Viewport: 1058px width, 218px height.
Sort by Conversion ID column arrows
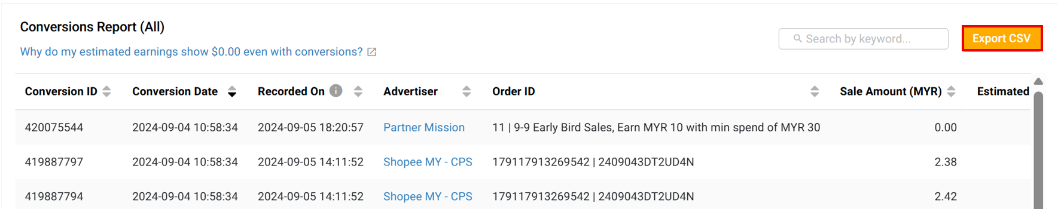coord(106,91)
